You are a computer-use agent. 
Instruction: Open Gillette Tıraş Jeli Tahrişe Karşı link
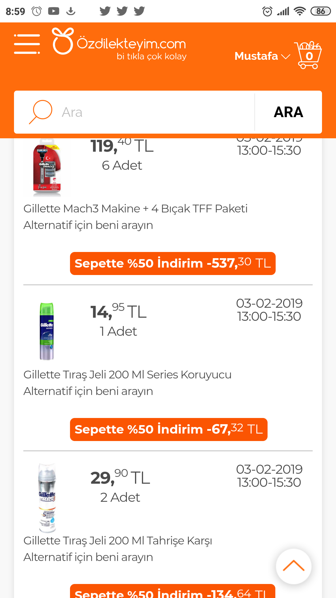coord(118,540)
